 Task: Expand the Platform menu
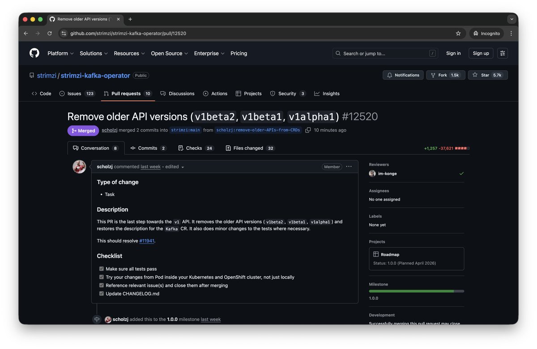60,53
